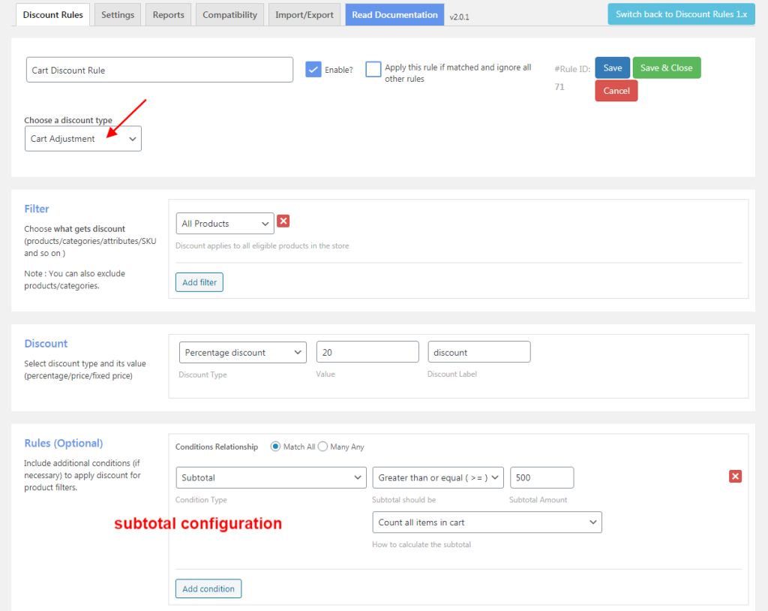Click the Filter section heading
The width and height of the screenshot is (768, 611).
37,209
